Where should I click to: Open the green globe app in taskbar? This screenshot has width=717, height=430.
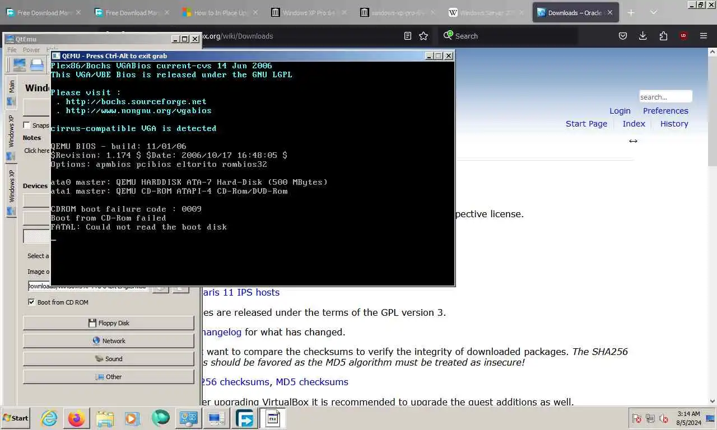tap(160, 418)
